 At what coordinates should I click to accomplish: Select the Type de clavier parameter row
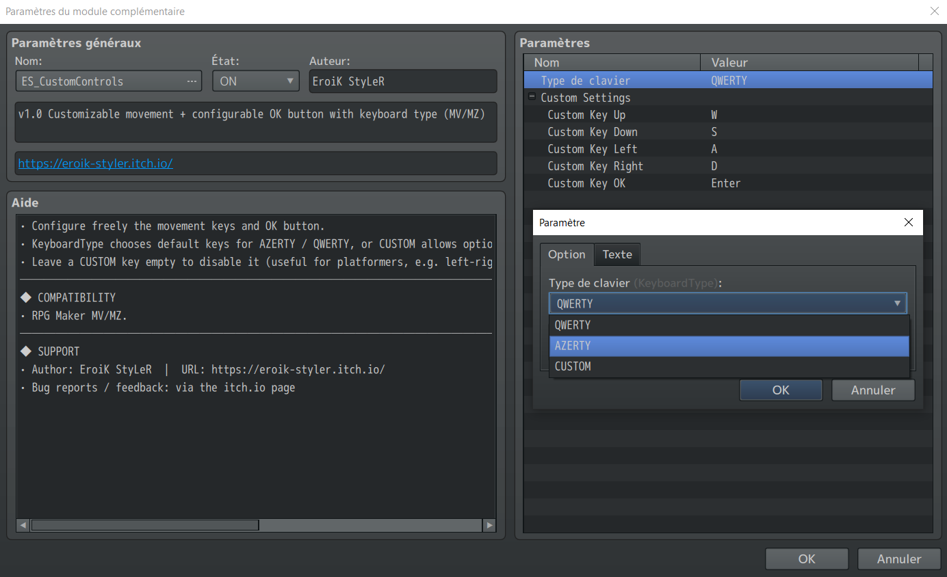728,80
